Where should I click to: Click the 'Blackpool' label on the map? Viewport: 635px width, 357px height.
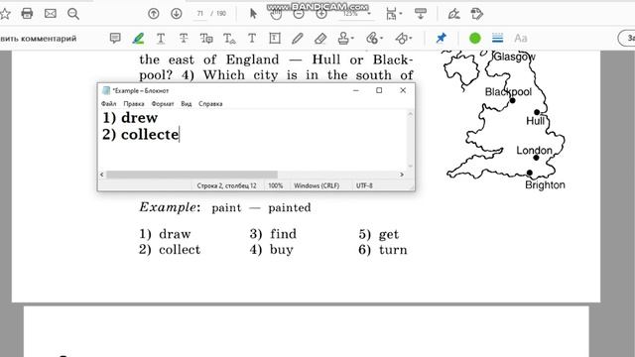(508, 92)
